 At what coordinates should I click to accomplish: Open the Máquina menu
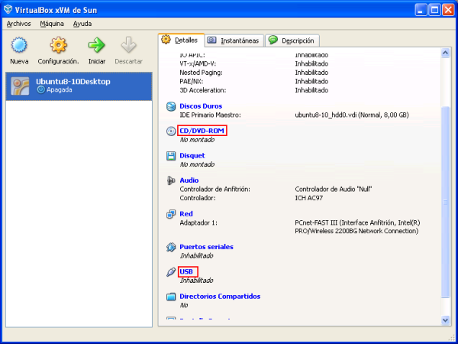click(52, 24)
